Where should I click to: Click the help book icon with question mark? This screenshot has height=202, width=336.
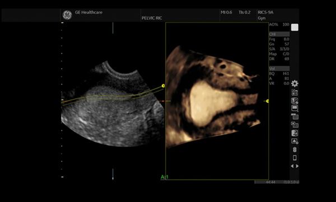295,101
